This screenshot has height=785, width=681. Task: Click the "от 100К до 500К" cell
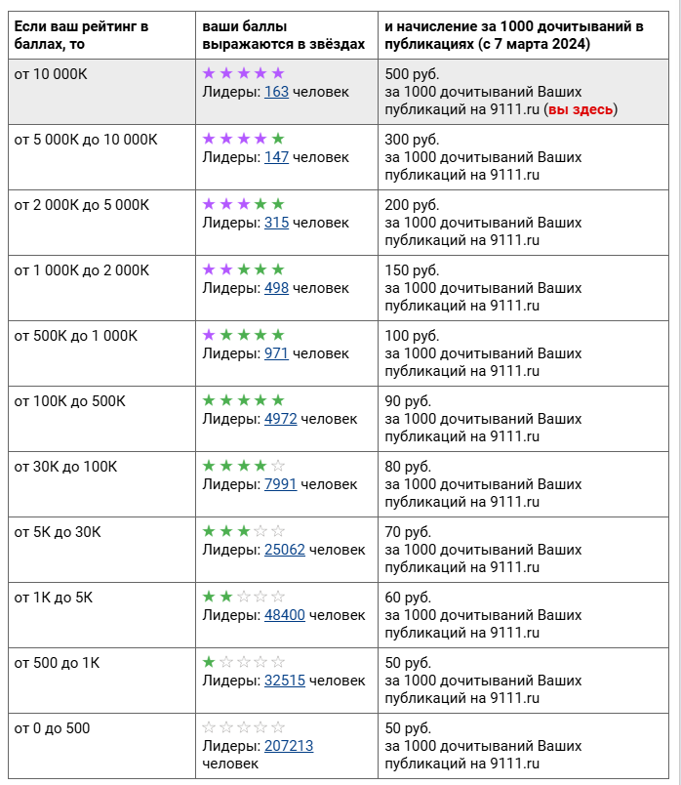101,419
